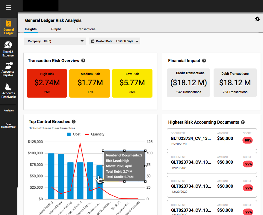Click the 'Total Debit: 2.74M' tooltip line

119,171
